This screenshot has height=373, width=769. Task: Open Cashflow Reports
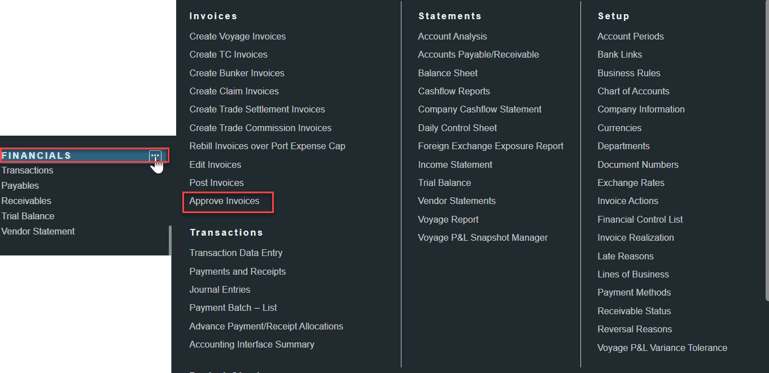453,92
